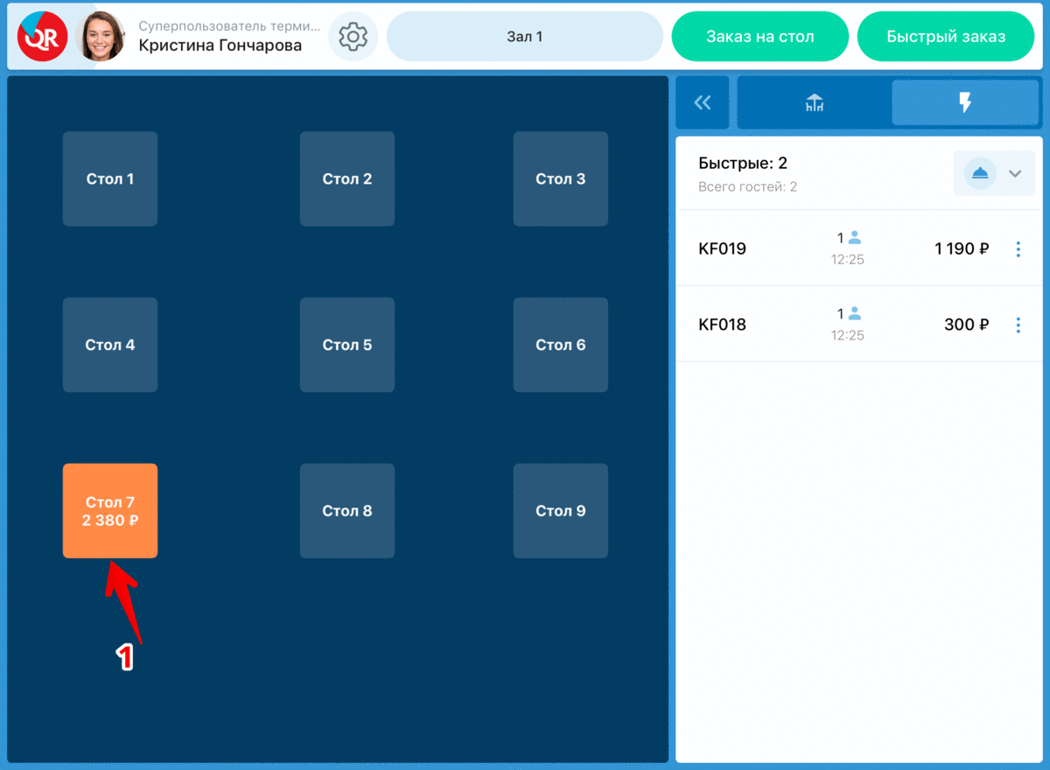Screen dimensions: 1050x770
Task: Click the guest icon in KF018 row
Action: (x=855, y=313)
